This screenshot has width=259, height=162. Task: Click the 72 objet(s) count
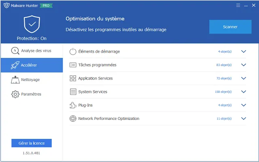coord(224,78)
